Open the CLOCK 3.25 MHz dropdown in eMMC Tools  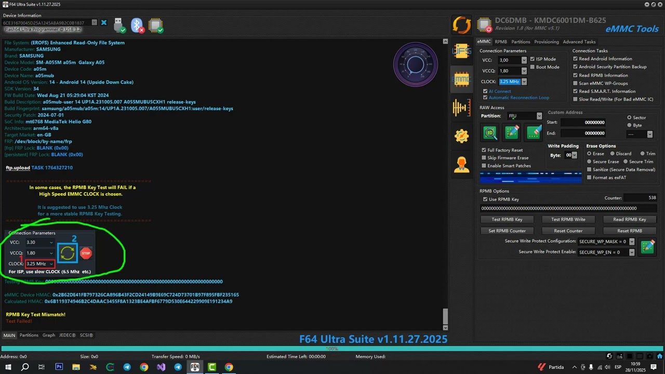coord(524,82)
